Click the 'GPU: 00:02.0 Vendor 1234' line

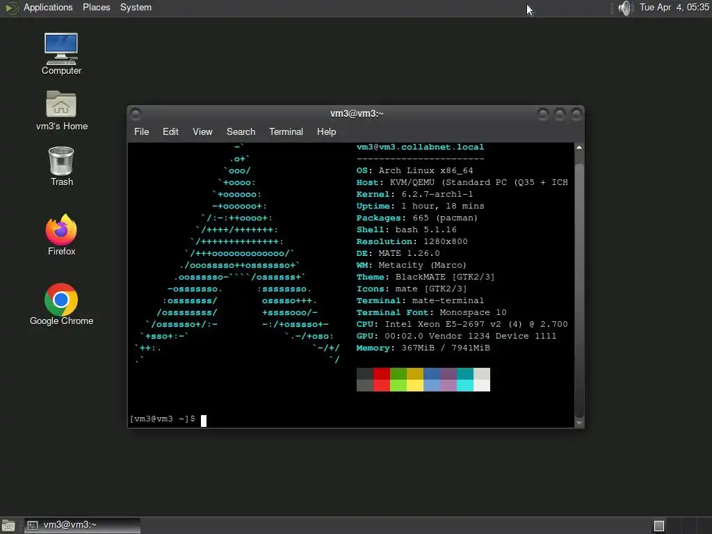click(x=456, y=336)
